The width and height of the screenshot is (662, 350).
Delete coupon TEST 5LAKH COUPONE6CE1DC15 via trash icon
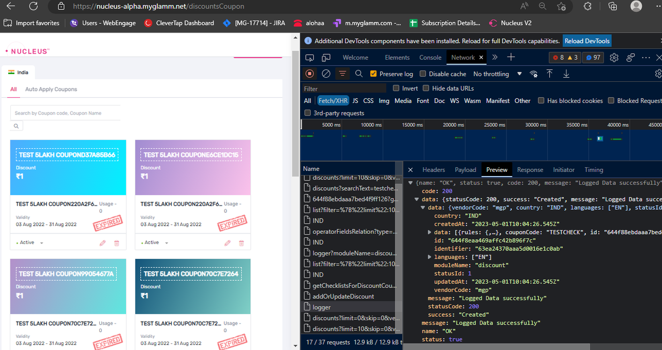(242, 243)
